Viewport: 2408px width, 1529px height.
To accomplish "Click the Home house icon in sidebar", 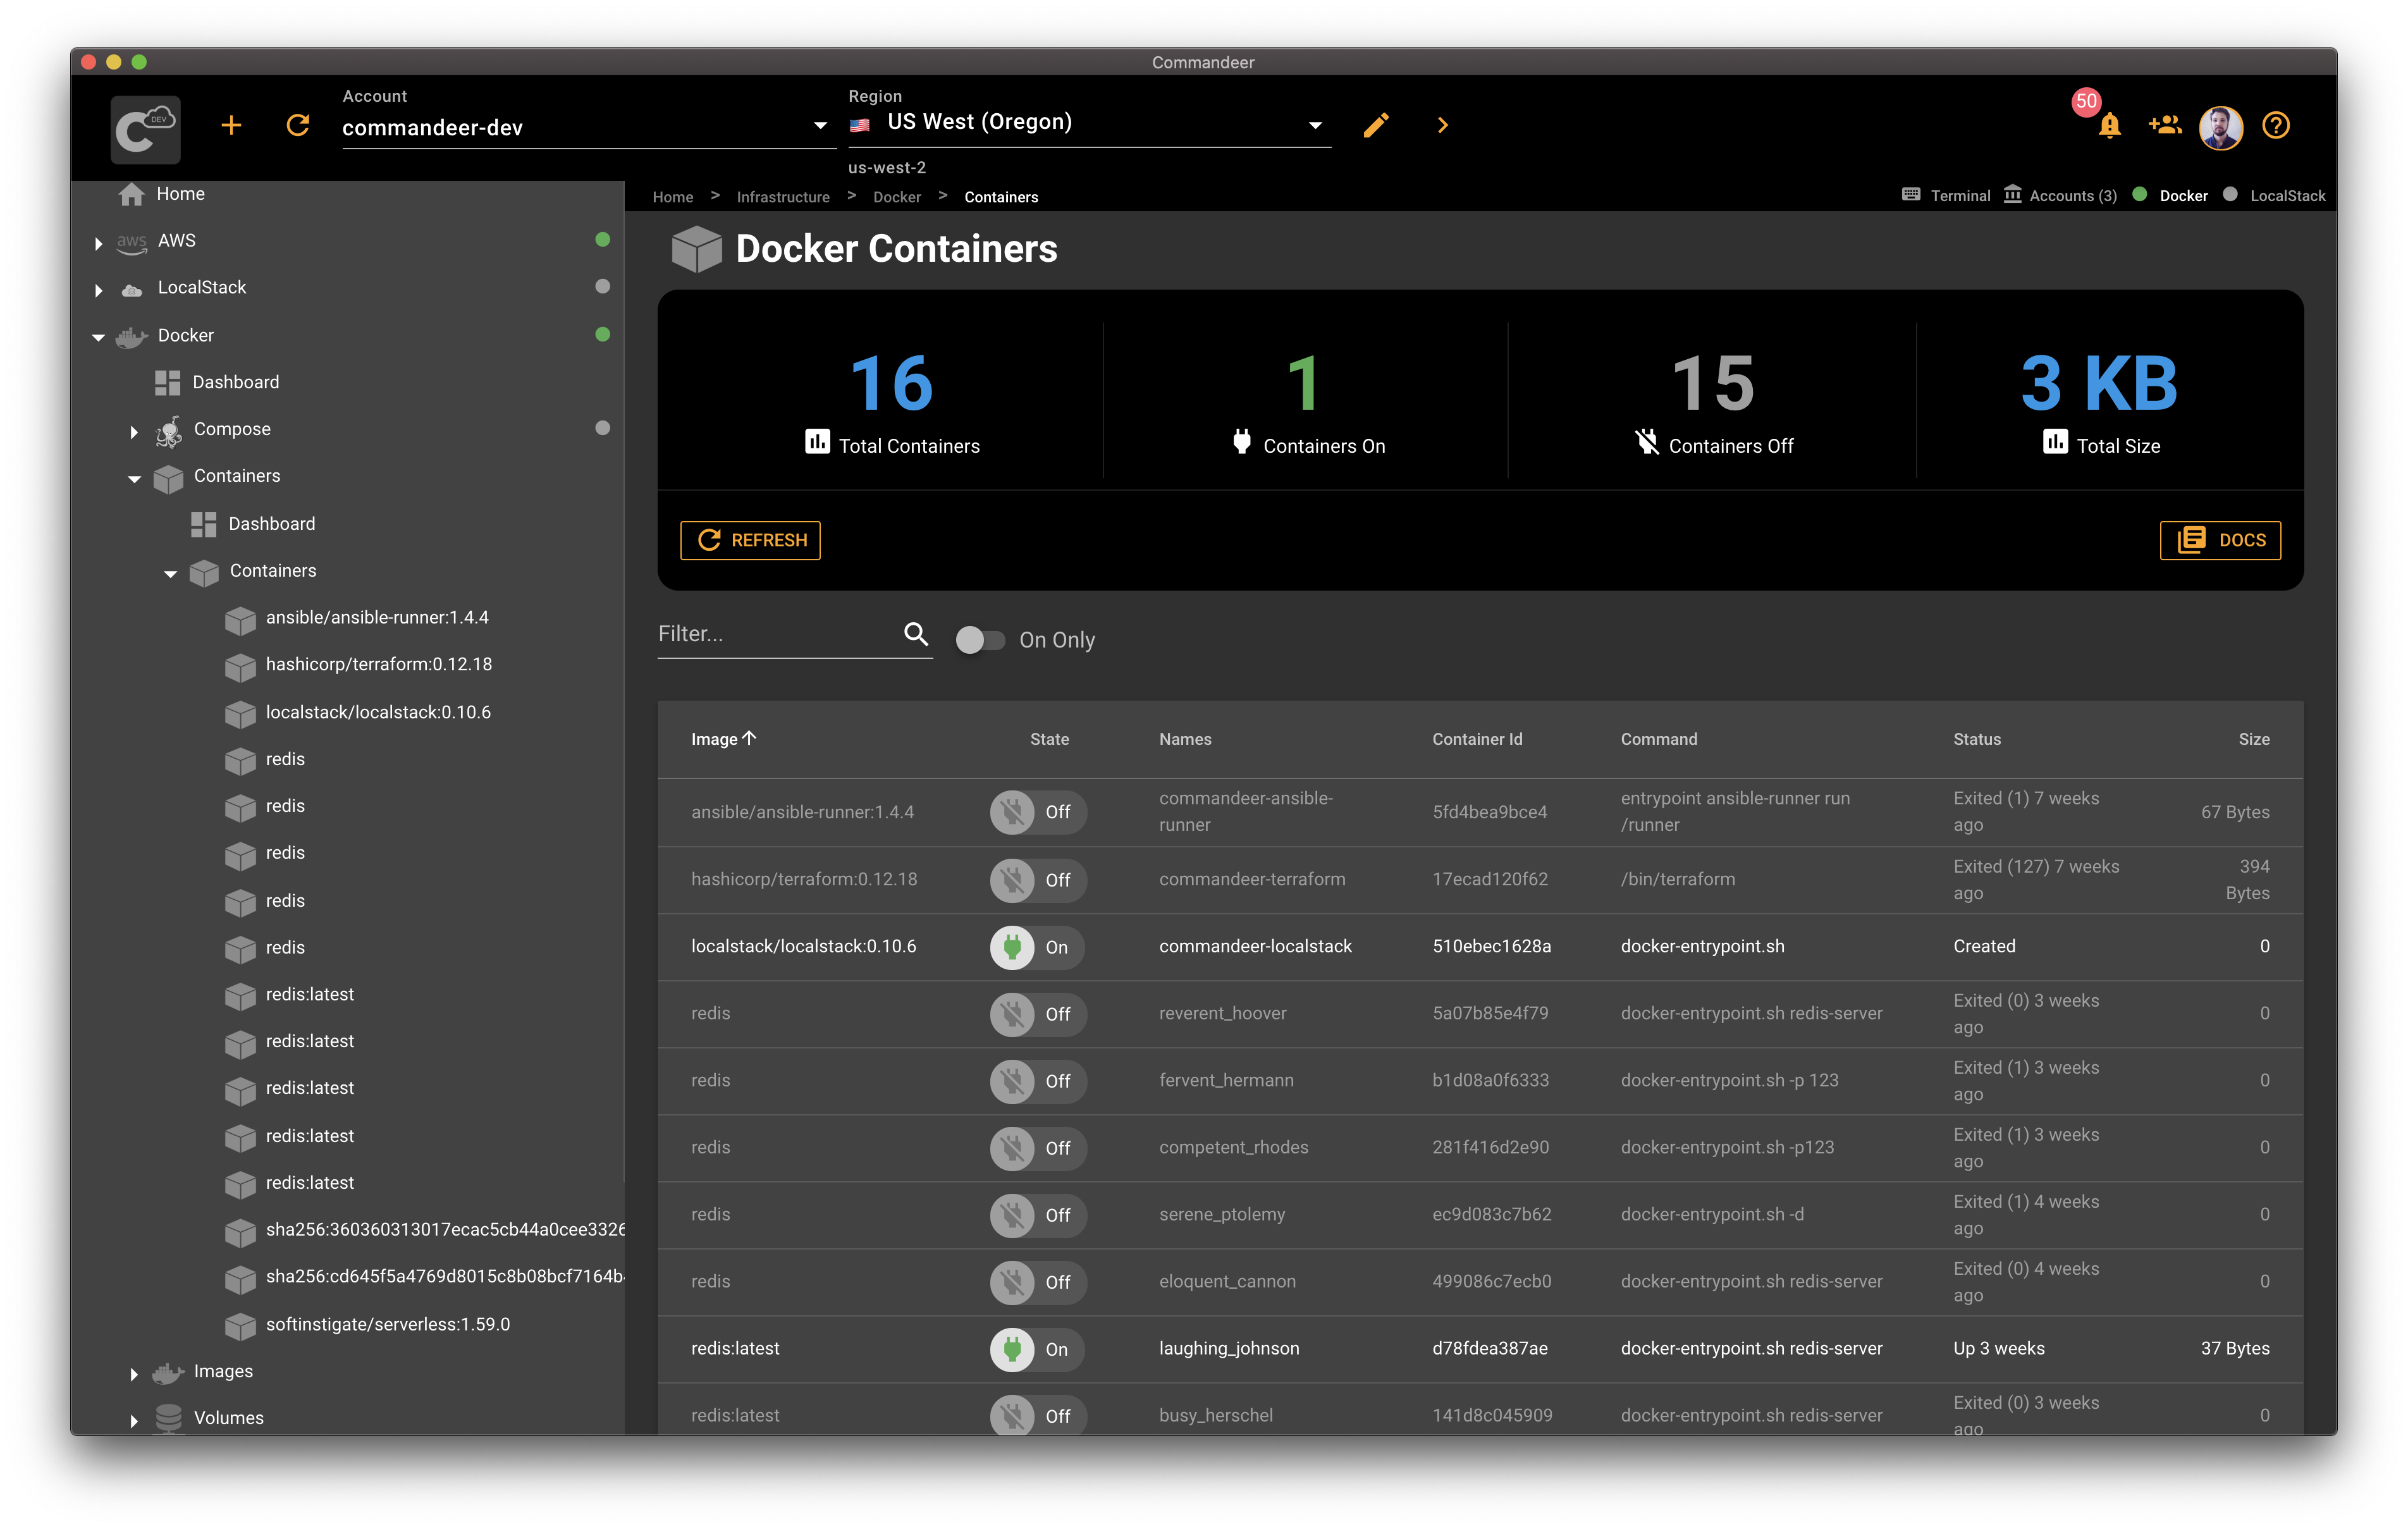I will coord(131,194).
